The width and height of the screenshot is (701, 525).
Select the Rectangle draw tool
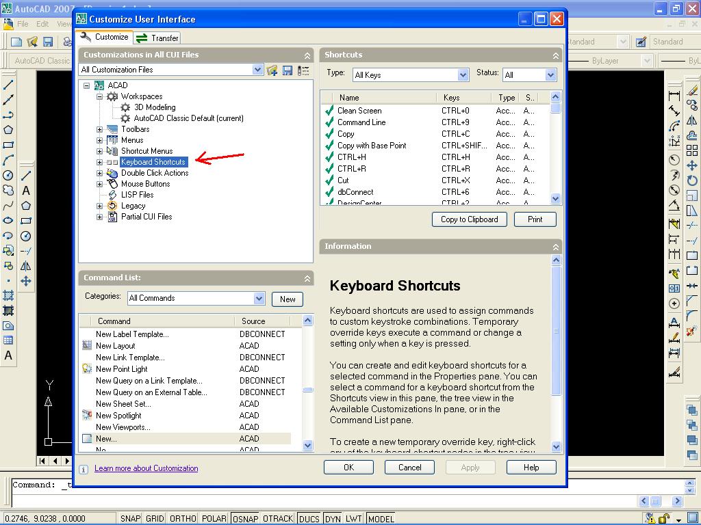8,145
